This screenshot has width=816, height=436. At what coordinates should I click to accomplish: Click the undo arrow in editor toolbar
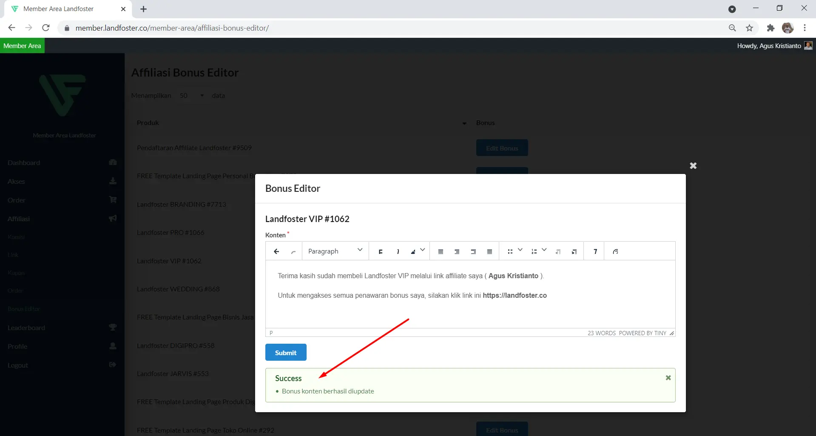pos(276,251)
